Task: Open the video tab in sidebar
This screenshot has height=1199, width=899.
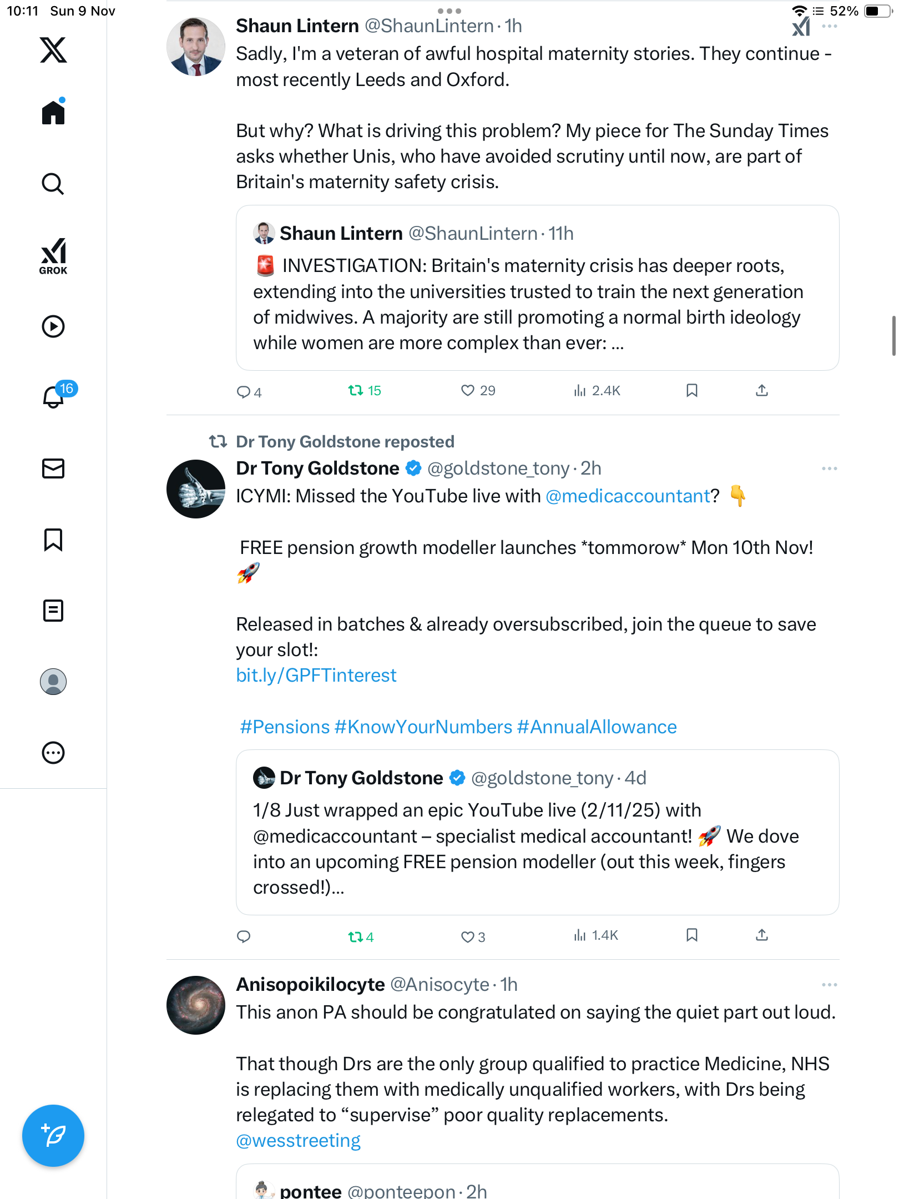Action: pyautogui.click(x=53, y=326)
